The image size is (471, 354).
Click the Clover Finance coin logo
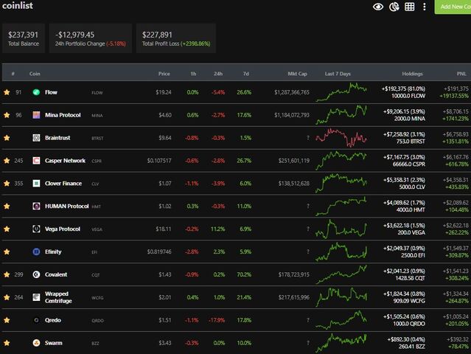click(36, 184)
